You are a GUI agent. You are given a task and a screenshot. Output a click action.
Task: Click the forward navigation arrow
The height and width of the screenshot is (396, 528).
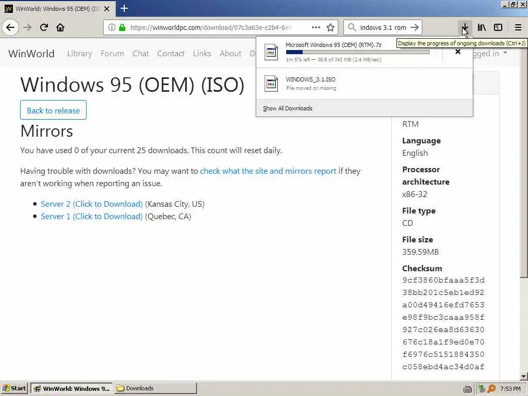click(28, 27)
